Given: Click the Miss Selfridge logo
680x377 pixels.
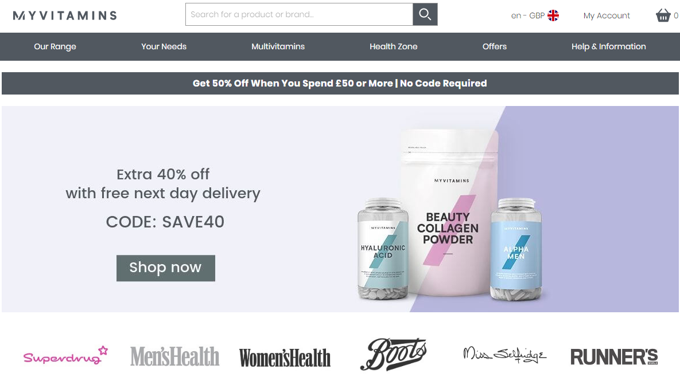Looking at the screenshot, I should coord(504,355).
